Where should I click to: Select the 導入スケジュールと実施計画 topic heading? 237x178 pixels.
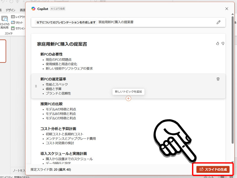coord(64,153)
